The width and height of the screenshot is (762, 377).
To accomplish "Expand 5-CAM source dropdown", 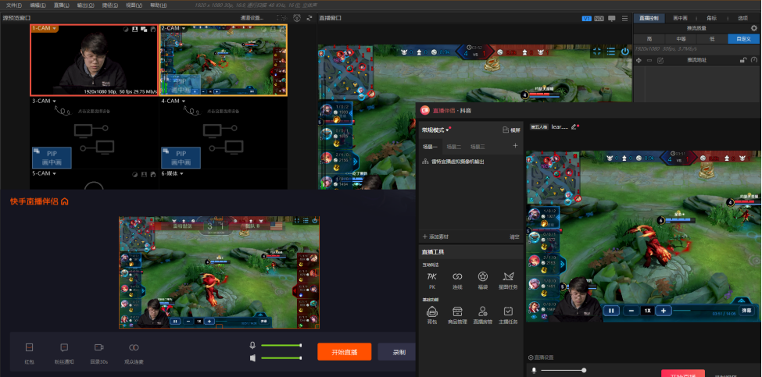I will (55, 174).
